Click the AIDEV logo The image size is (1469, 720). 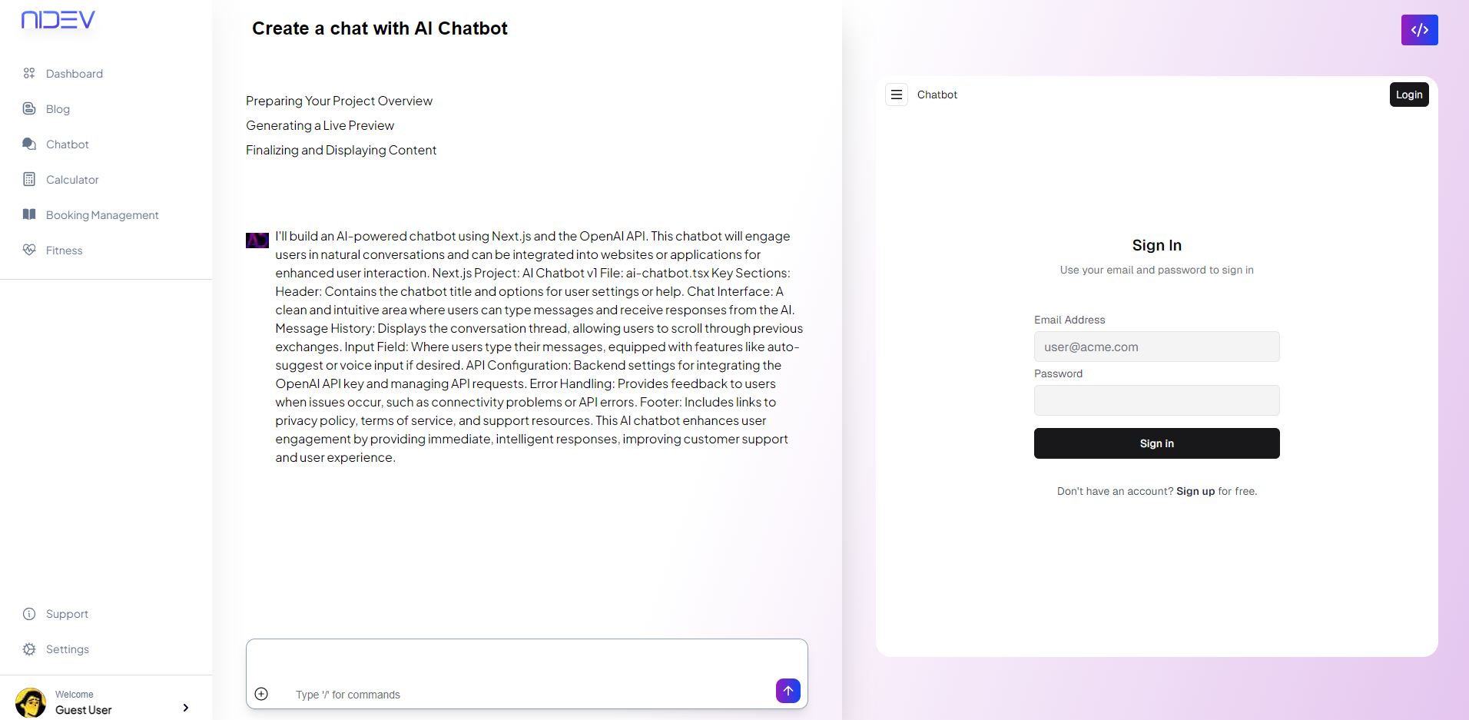pos(58,20)
